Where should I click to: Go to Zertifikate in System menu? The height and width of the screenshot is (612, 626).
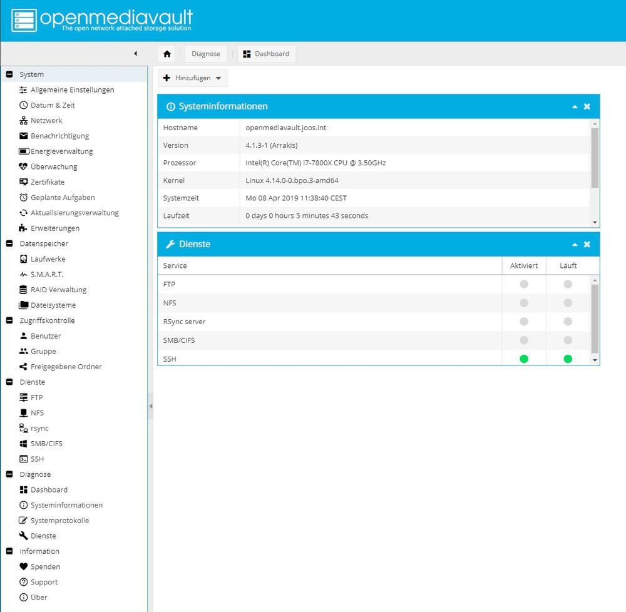click(x=47, y=182)
